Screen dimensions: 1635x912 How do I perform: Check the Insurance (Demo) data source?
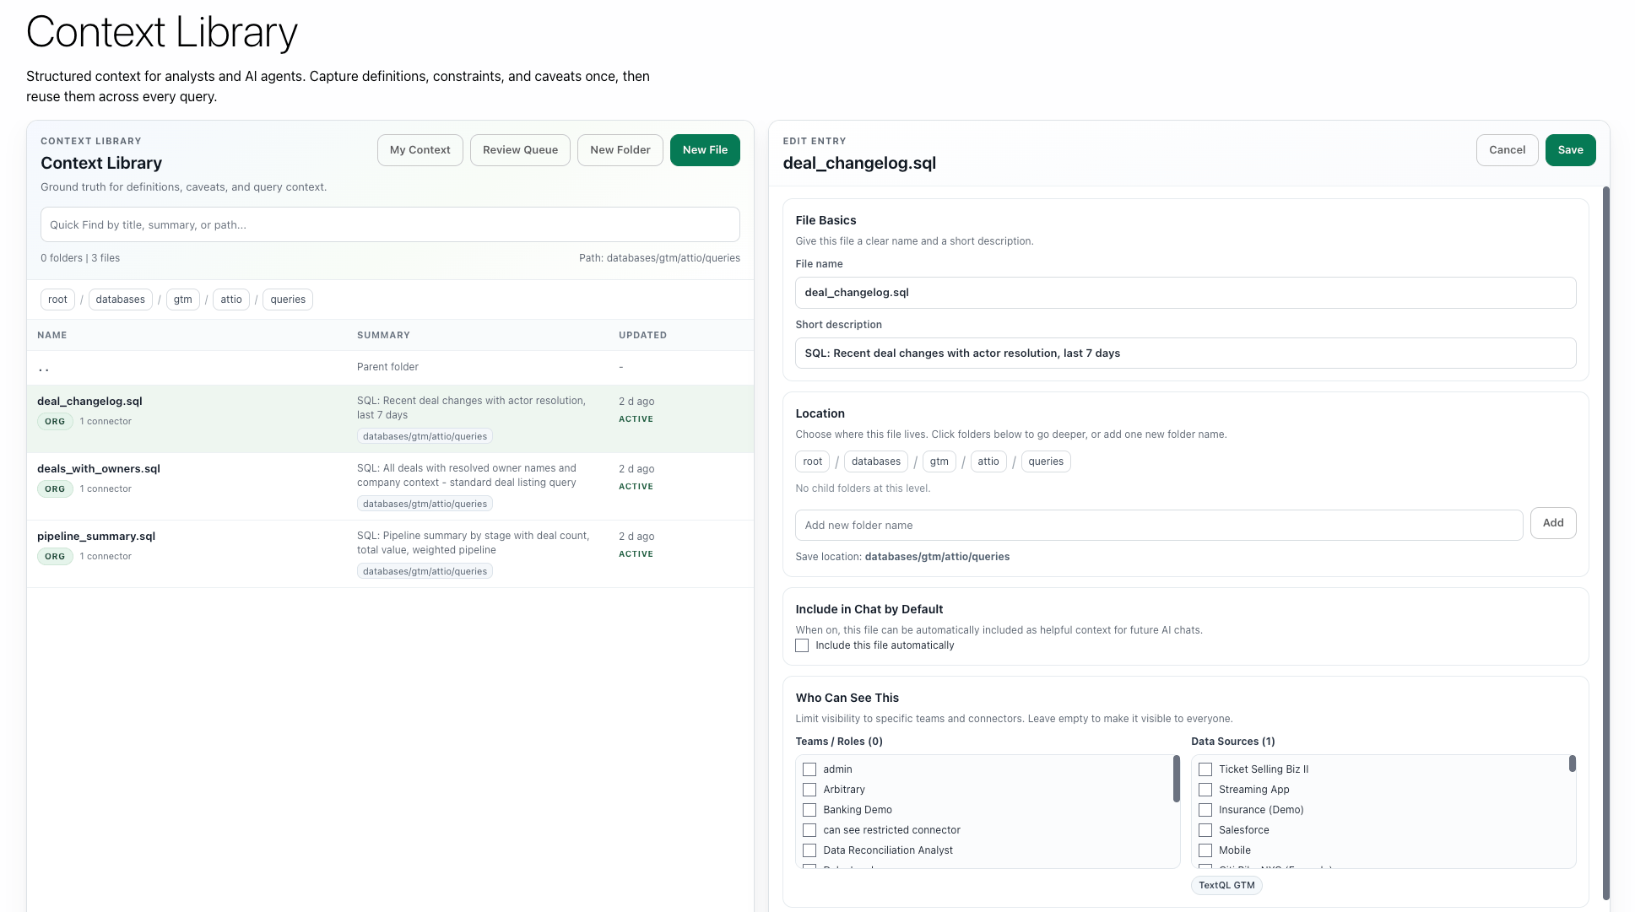tap(1205, 810)
